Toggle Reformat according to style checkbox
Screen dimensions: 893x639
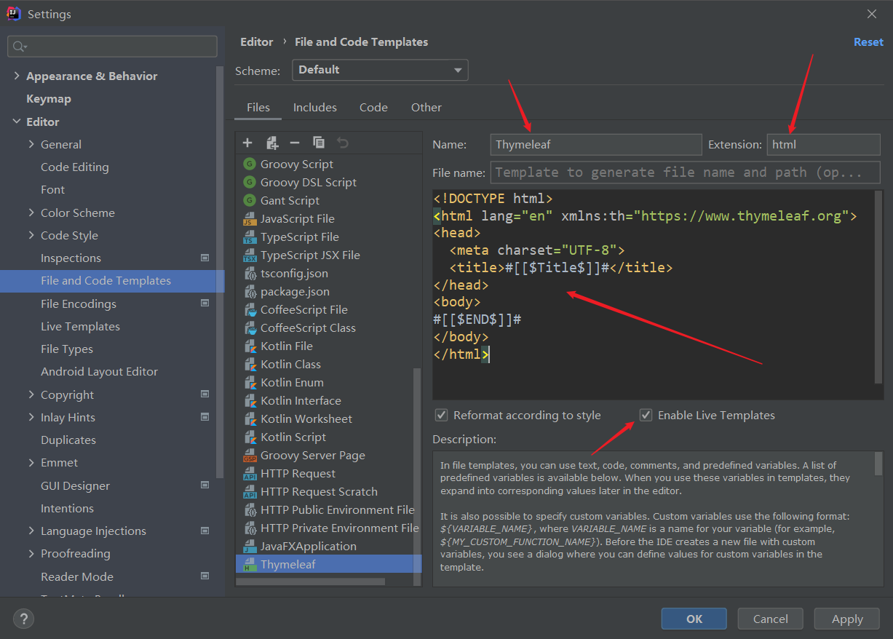point(441,415)
